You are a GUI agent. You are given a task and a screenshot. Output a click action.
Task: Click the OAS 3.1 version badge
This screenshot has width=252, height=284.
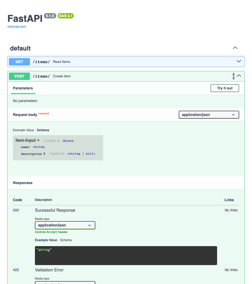pos(66,16)
